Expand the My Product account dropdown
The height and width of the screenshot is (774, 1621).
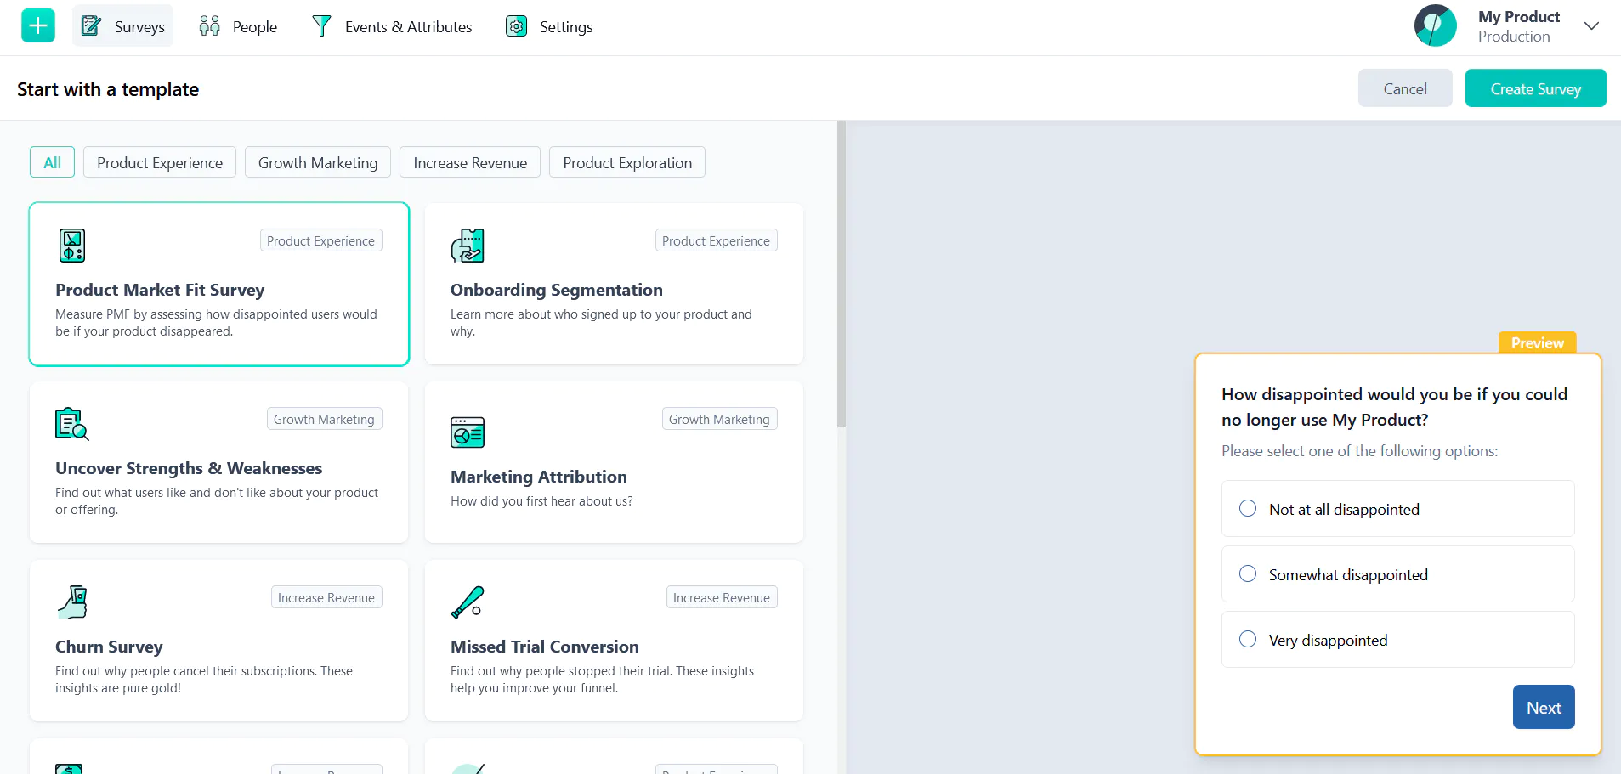[x=1591, y=26]
